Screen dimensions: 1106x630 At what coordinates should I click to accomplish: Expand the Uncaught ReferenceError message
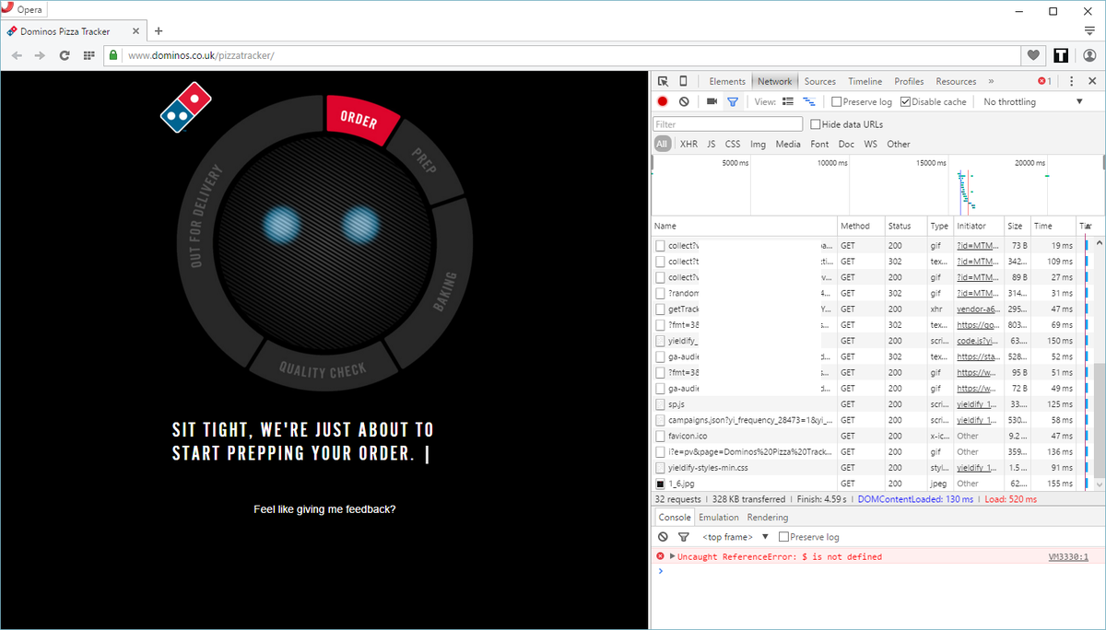coord(673,556)
